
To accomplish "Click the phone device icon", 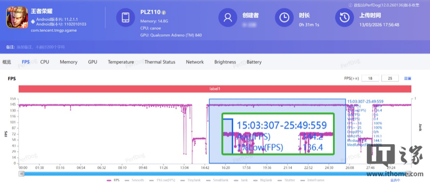I will click(x=126, y=18).
